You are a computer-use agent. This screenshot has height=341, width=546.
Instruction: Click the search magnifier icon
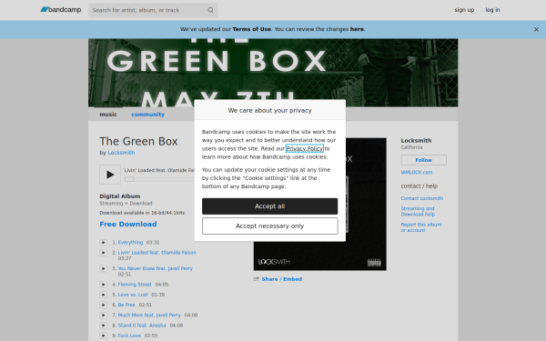tap(210, 10)
